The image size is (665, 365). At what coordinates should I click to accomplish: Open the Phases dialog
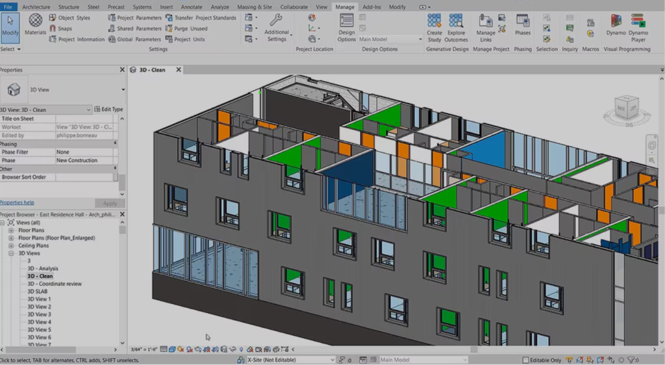[522, 24]
